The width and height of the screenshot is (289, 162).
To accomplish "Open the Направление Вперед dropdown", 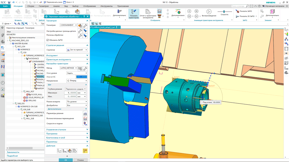I will pyautogui.click(x=77, y=81).
